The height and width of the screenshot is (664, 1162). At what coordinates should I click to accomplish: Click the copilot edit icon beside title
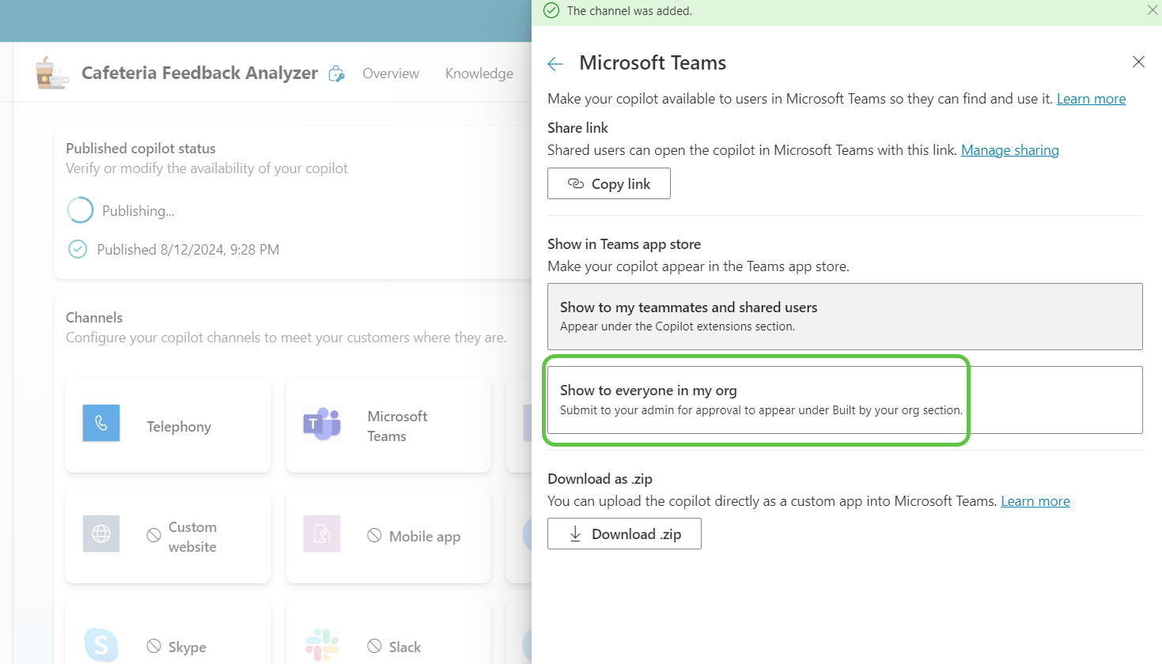[337, 74]
